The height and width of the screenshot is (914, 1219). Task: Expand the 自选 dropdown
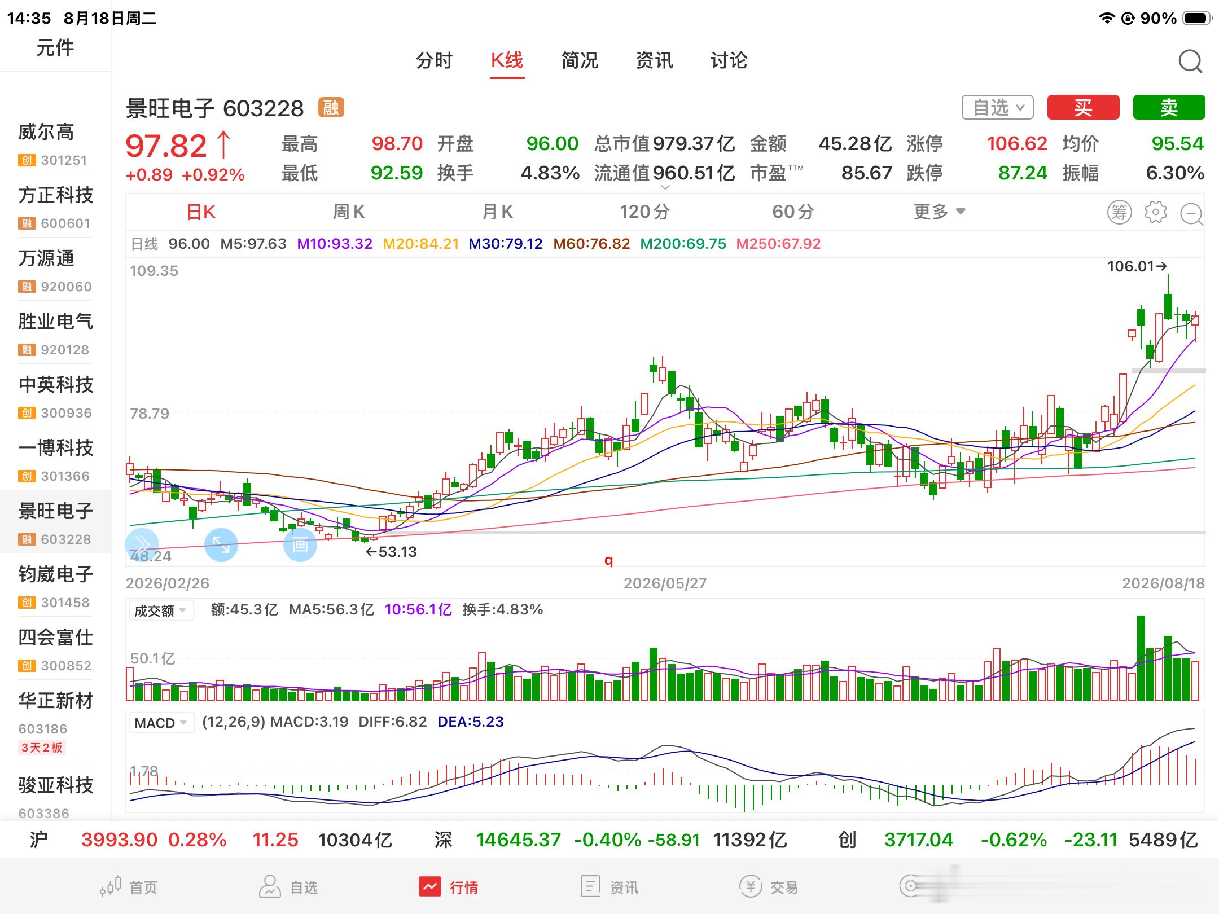point(997,107)
